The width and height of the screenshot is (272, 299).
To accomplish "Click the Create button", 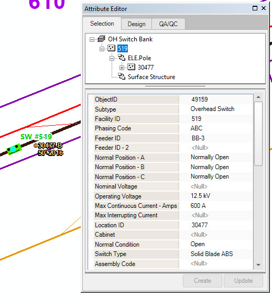I will [x=202, y=281].
